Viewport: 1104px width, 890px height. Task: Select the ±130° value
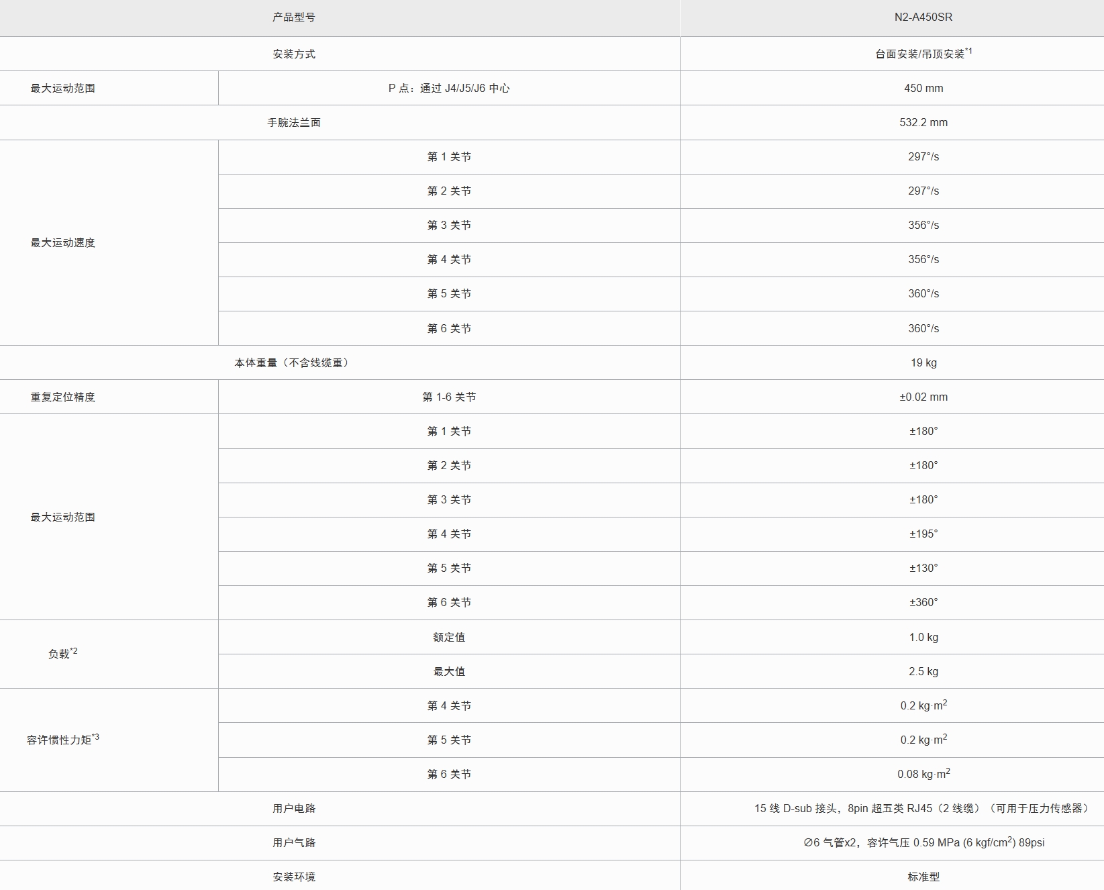pyautogui.click(x=923, y=568)
